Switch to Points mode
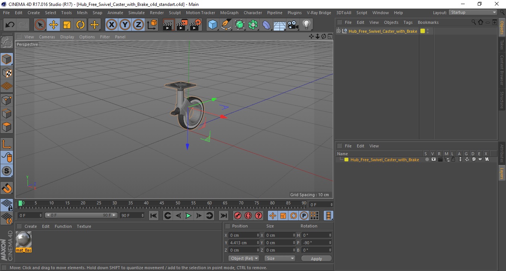The width and height of the screenshot is (506, 271). coord(7,100)
